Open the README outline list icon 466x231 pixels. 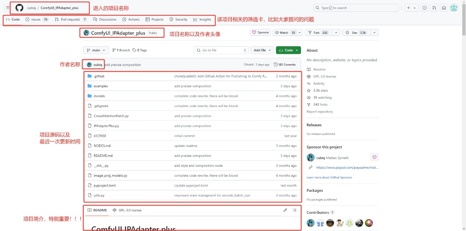294,210
